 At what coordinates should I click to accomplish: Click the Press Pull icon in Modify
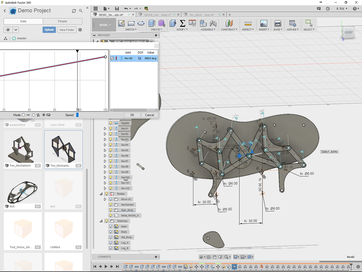173,23
